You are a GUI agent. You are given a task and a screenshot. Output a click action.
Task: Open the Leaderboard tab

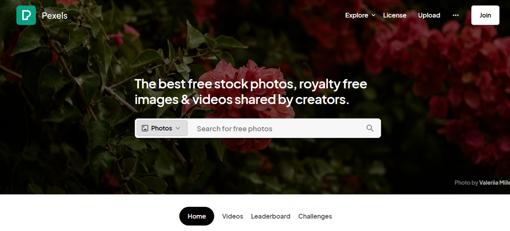click(271, 216)
